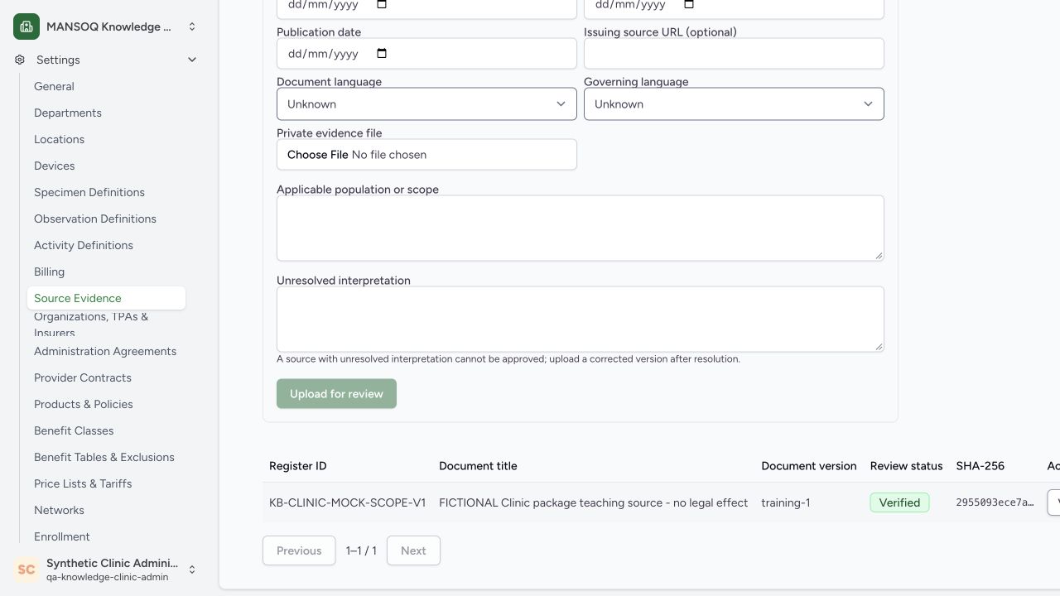This screenshot has width=1060, height=596.
Task: Open Locations in sidebar
Action: [59, 139]
